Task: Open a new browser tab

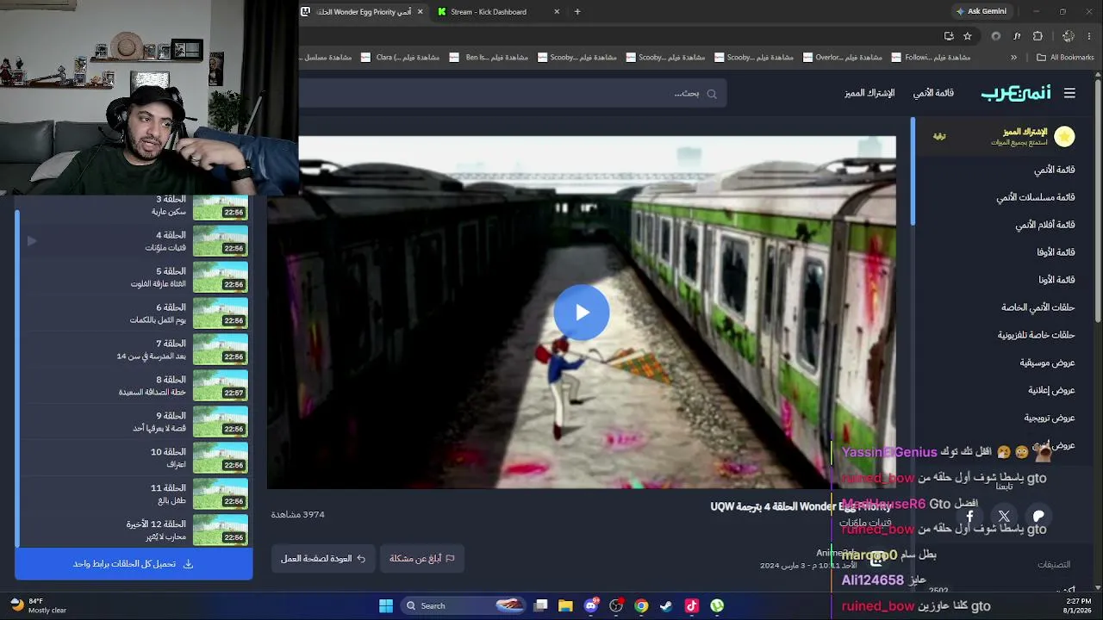Action: [577, 12]
